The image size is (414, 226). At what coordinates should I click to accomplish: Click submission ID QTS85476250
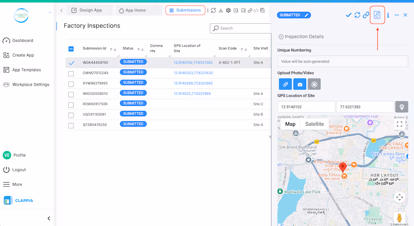95,124
